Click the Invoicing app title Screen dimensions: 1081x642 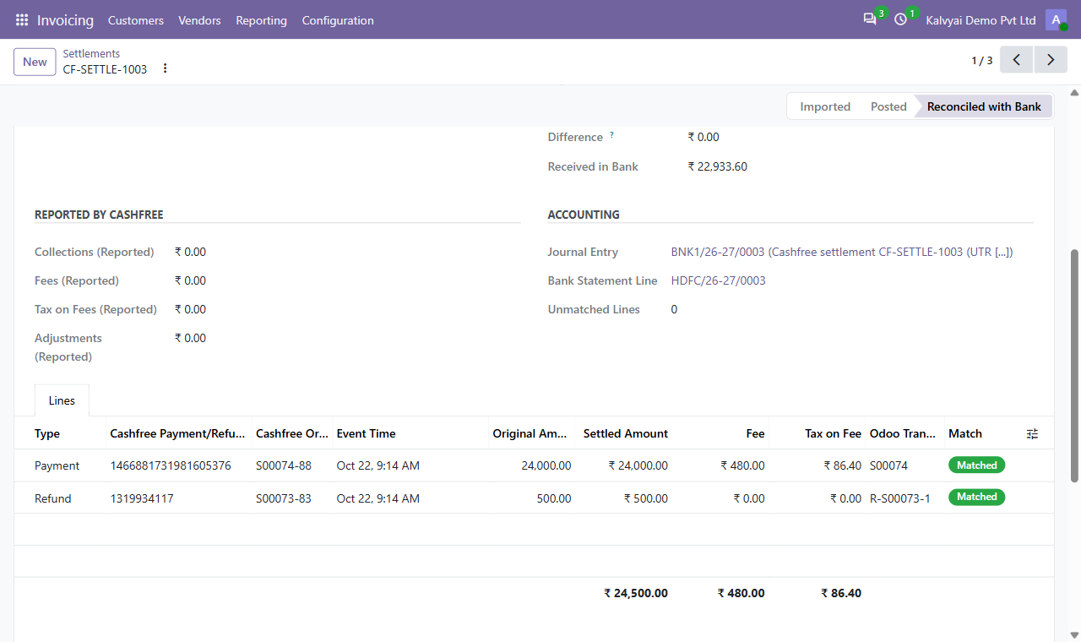(65, 20)
